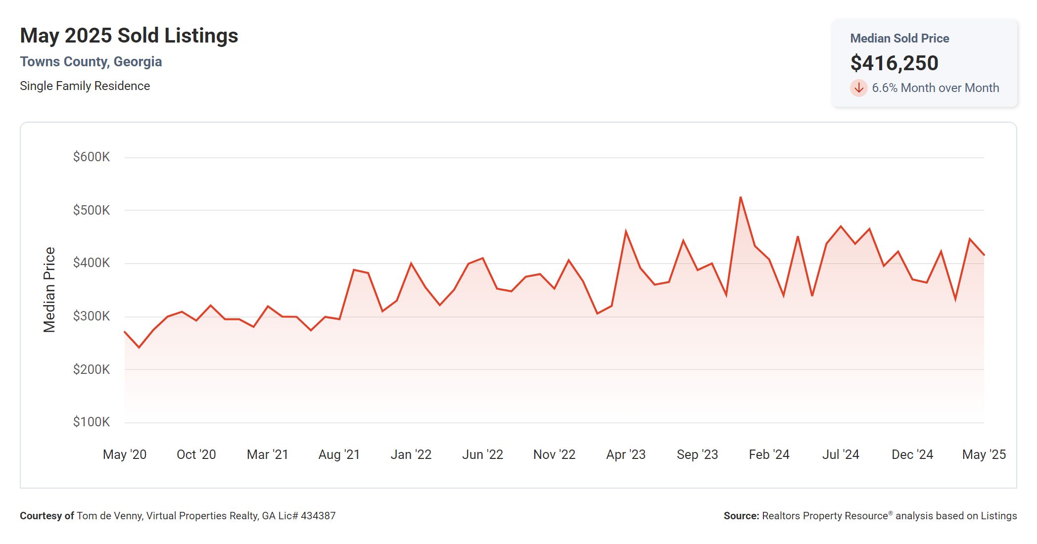The width and height of the screenshot is (1037, 544).
Task: Click the $600K y-axis label
Action: [91, 157]
